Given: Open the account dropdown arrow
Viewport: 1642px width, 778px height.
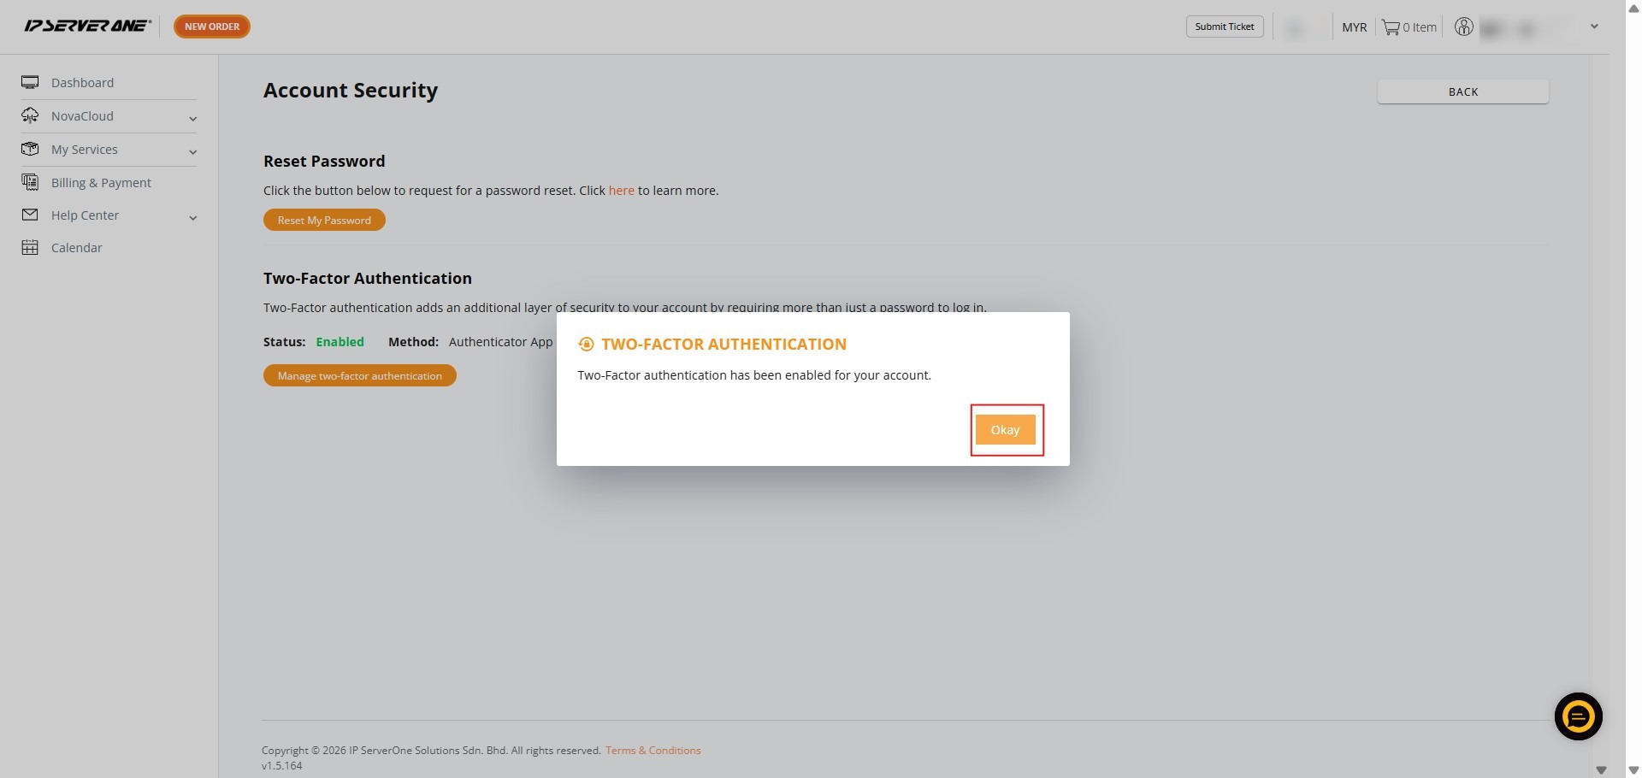Looking at the screenshot, I should [1594, 27].
